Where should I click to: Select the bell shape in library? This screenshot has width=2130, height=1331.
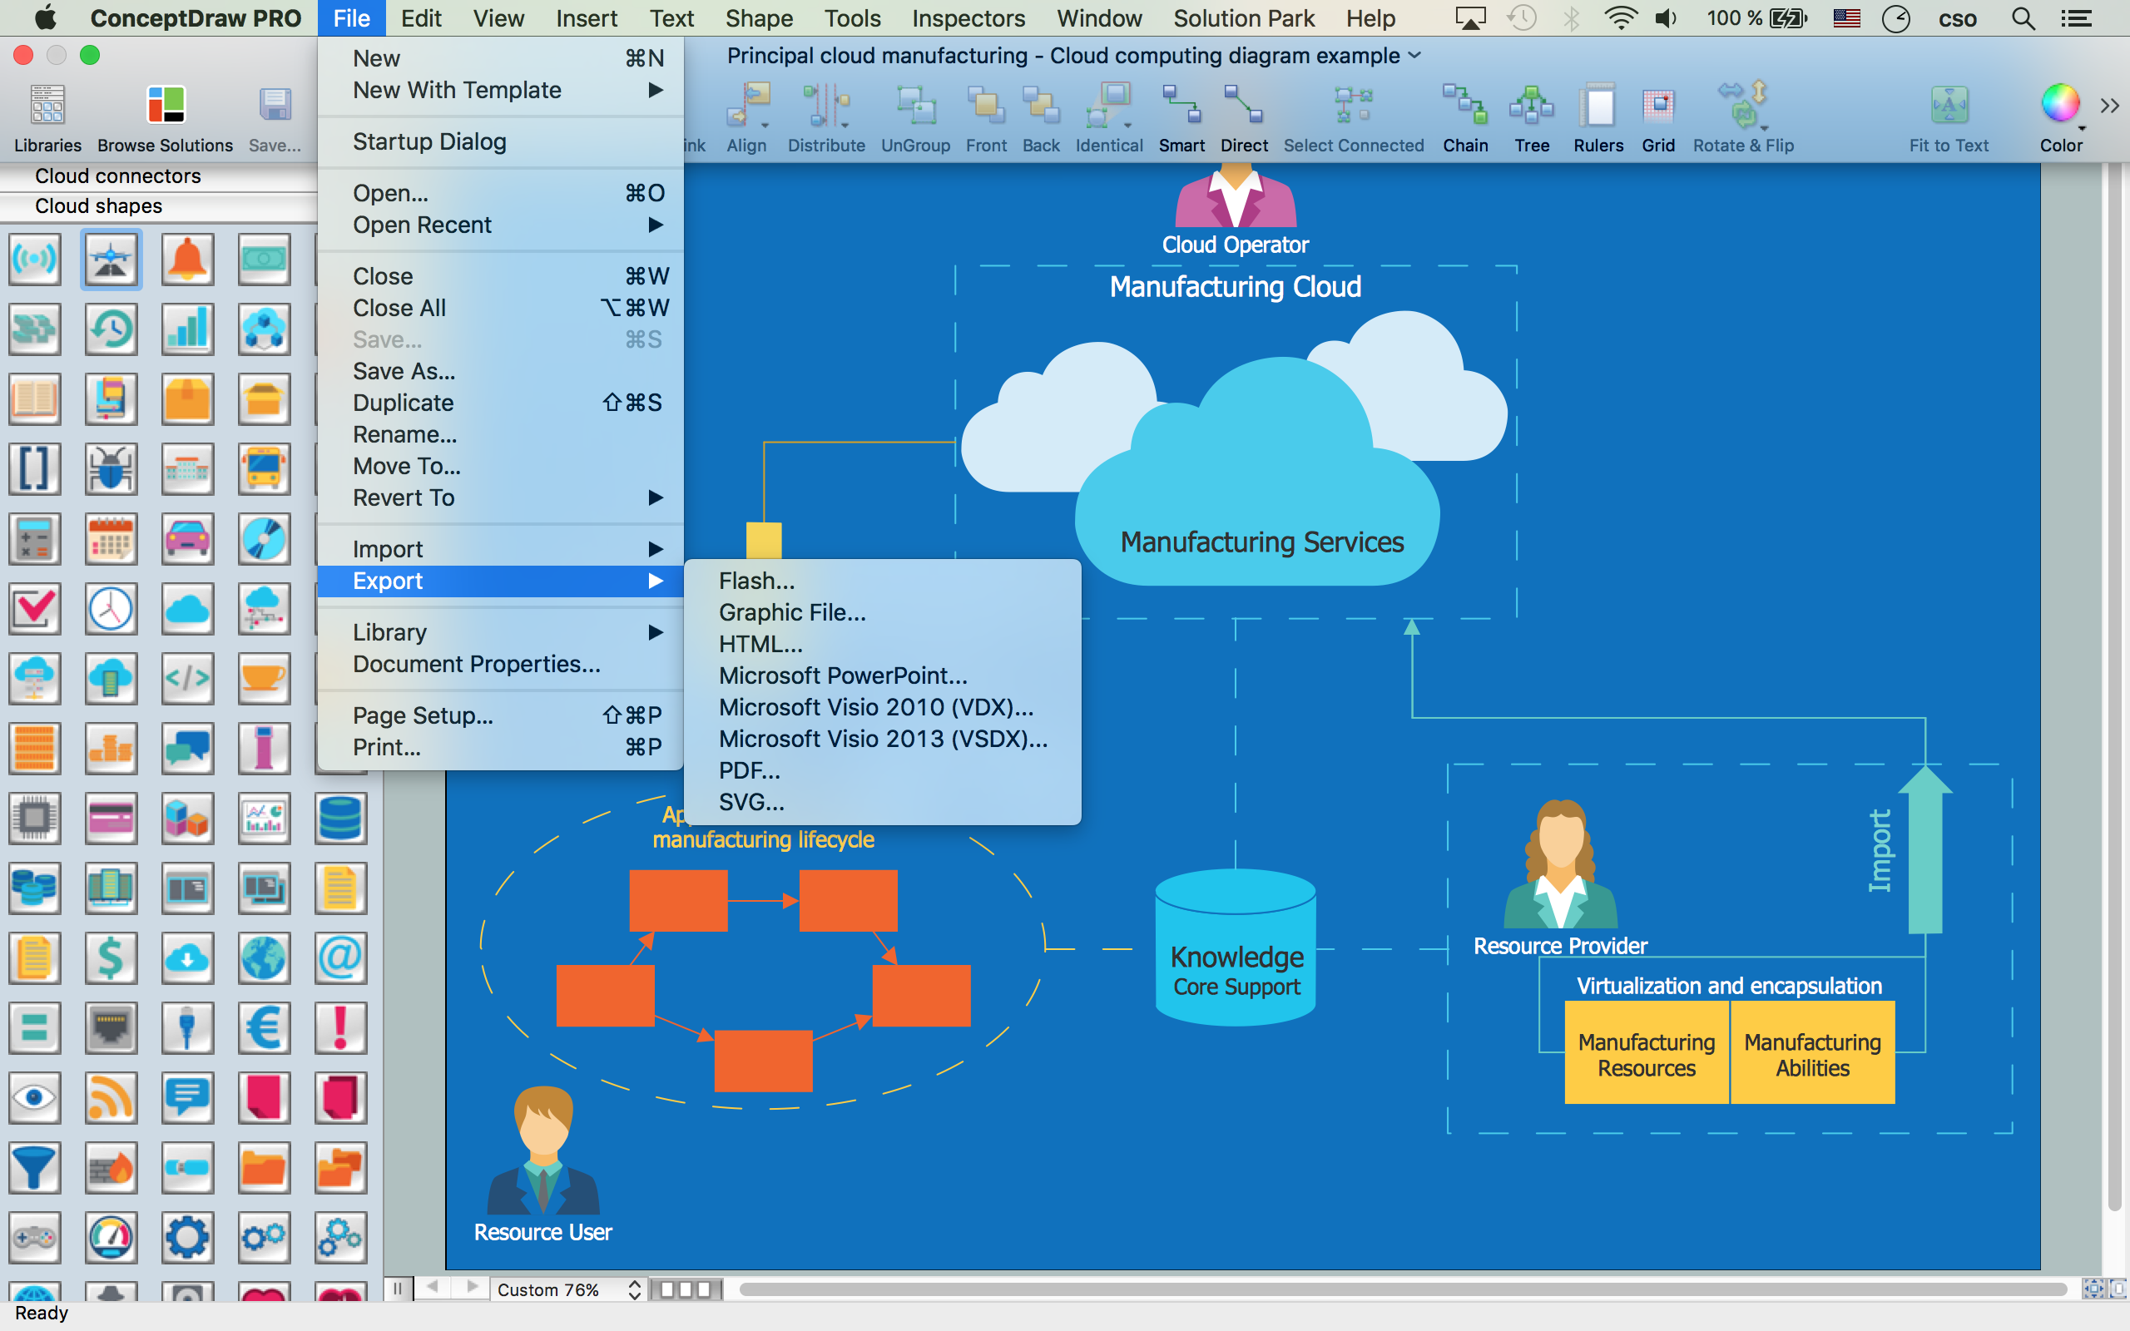point(186,259)
